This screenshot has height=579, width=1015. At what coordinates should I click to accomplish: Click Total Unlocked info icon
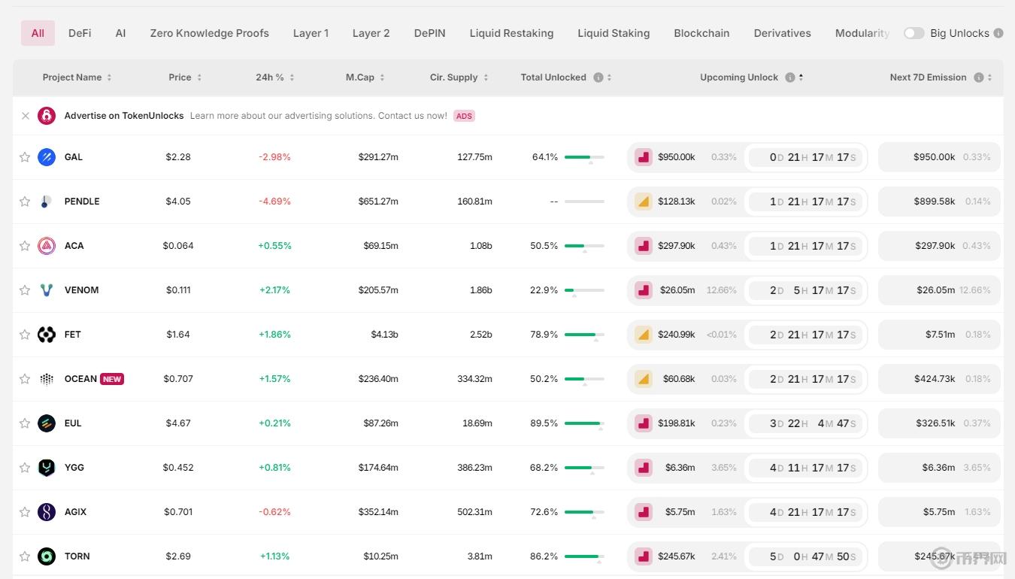598,77
